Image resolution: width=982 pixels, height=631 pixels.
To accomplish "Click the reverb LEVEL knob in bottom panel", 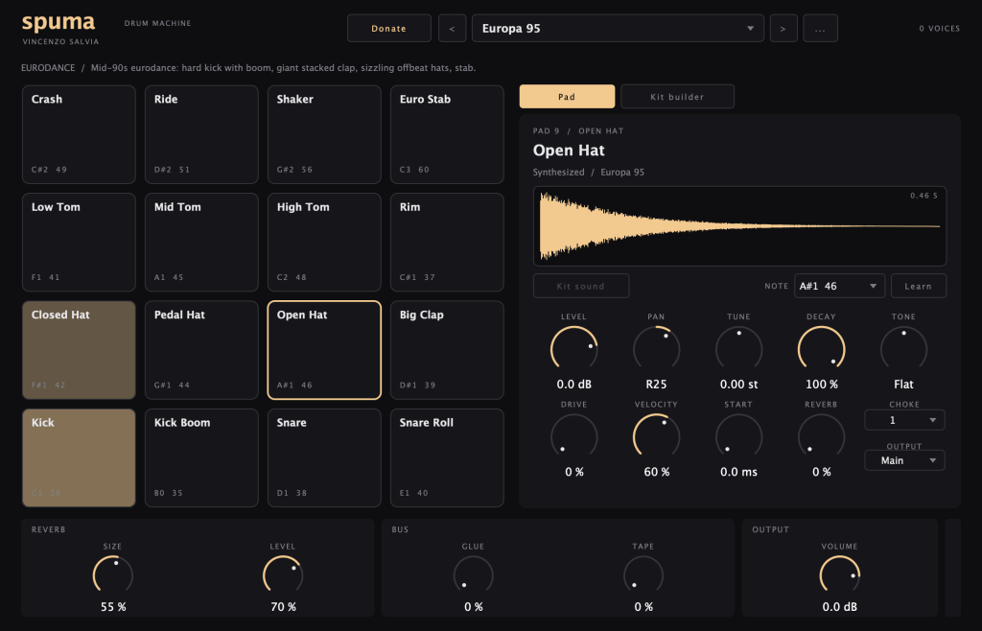I will [x=283, y=575].
